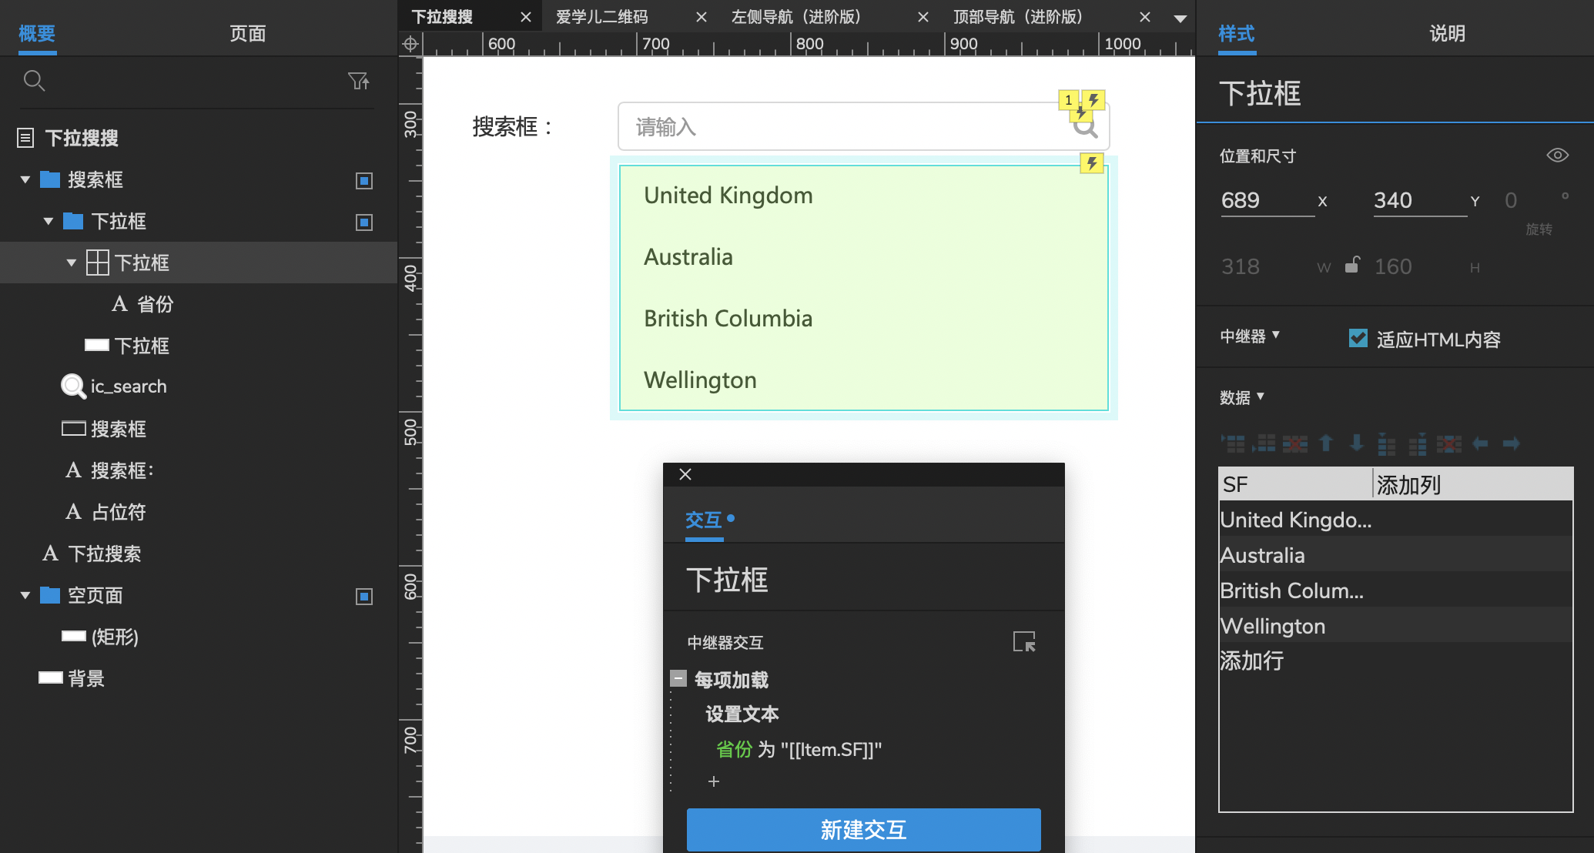The image size is (1594, 853).
Task: Switch to the 页面 tab
Action: 248,34
